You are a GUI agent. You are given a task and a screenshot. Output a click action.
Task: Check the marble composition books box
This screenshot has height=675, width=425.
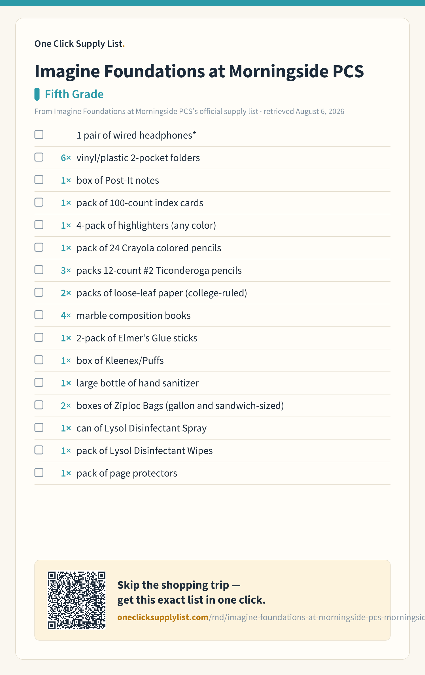[x=39, y=315]
